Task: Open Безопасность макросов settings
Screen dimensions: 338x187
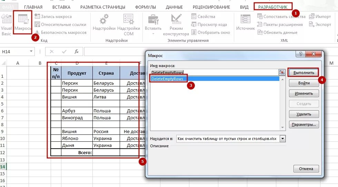Action: tap(61, 32)
